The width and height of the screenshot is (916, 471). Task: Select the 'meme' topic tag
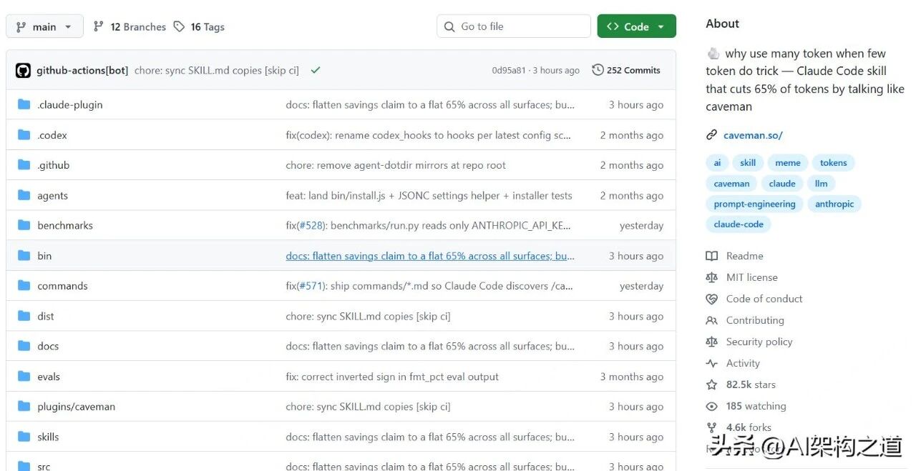(x=787, y=163)
